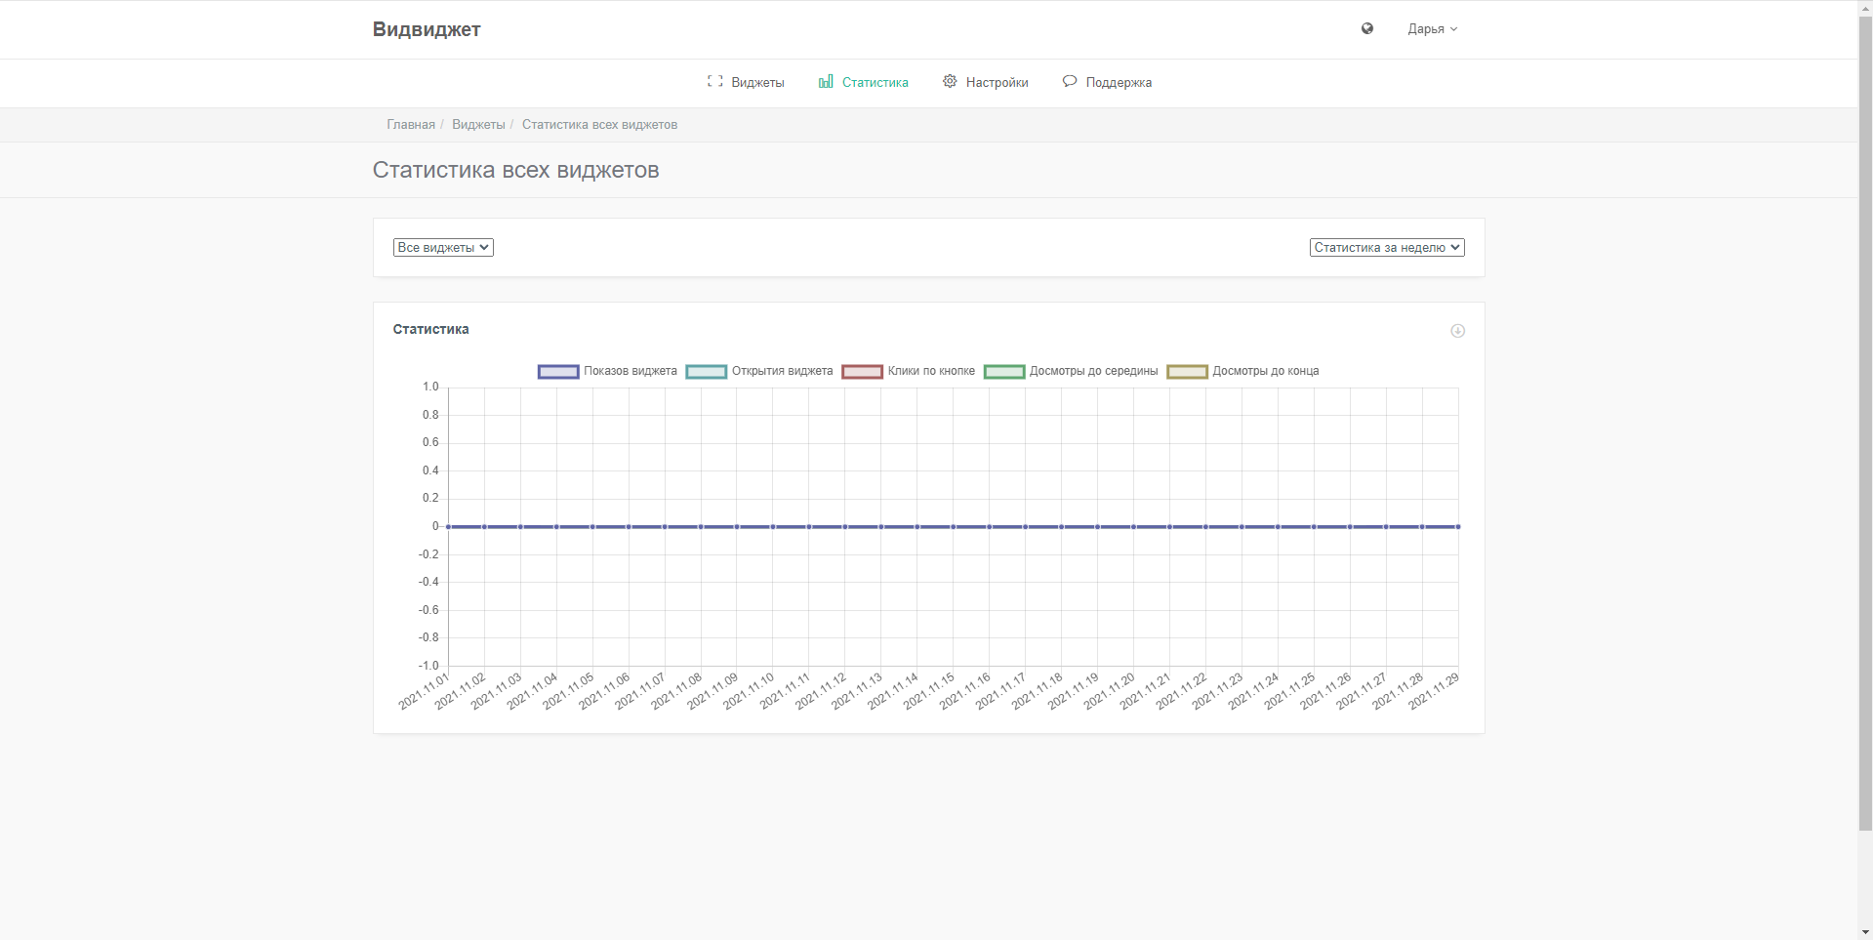1873x940 pixels.
Task: Open the Статистика navigation item
Action: (x=863, y=82)
